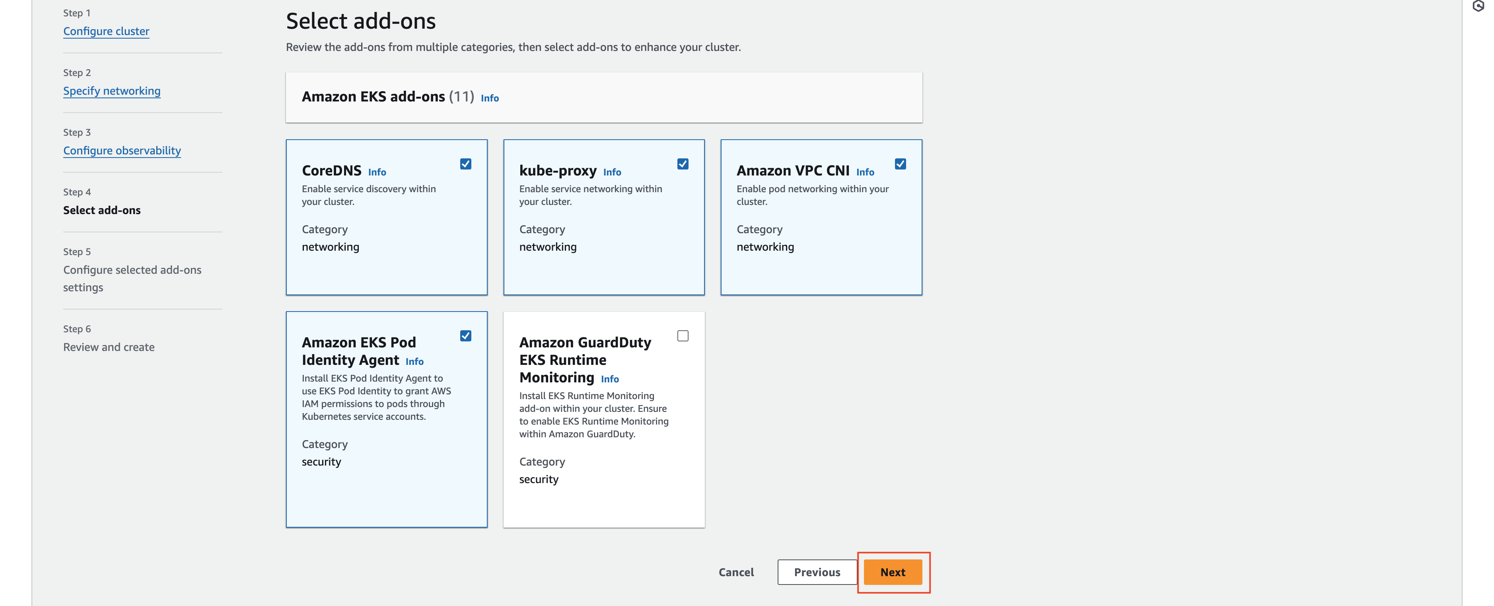This screenshot has width=1494, height=606.
Task: Click 'Review and create' step label
Action: [109, 347]
